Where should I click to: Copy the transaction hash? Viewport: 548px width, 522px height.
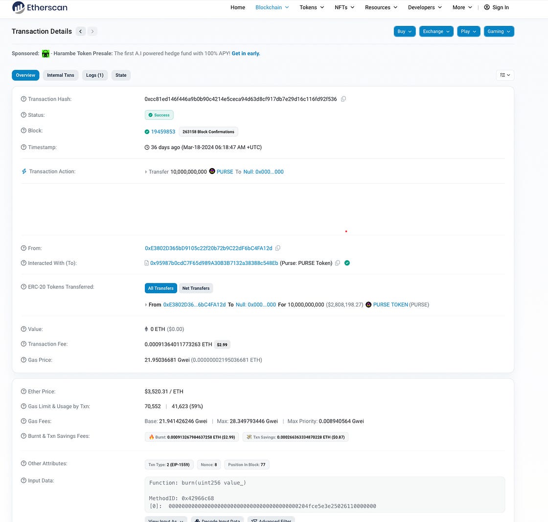pyautogui.click(x=343, y=99)
